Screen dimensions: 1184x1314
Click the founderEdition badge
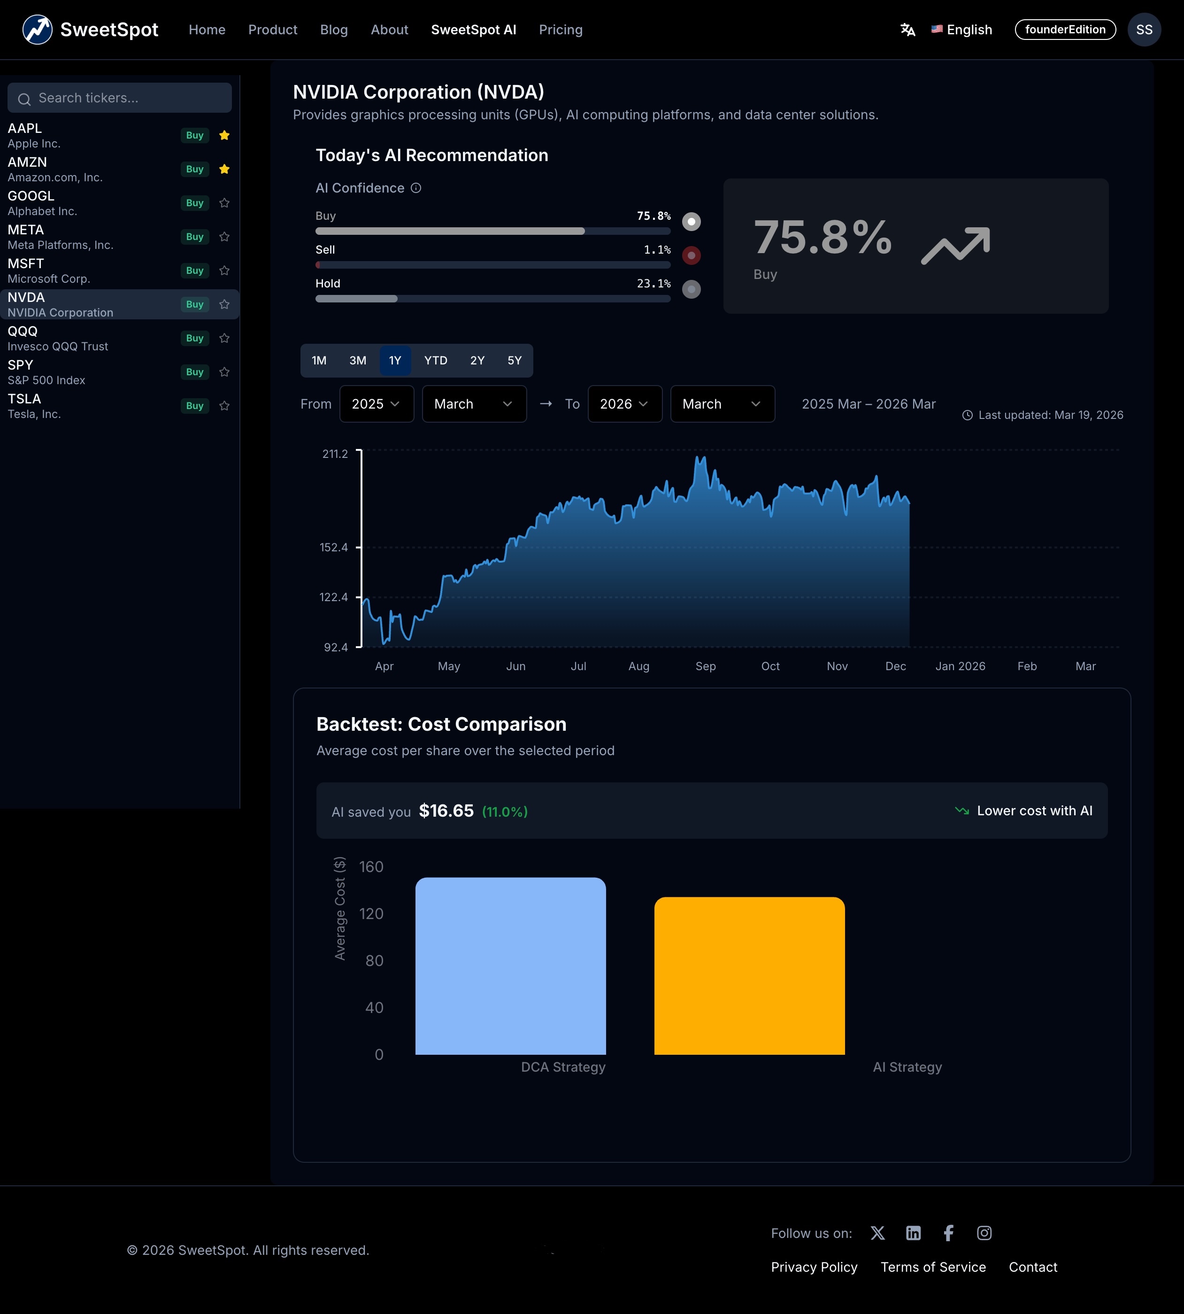(x=1065, y=29)
